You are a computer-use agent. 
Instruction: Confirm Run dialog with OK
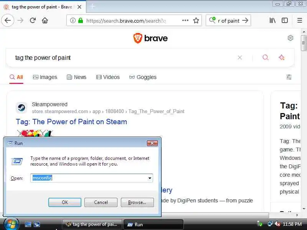tap(65, 202)
